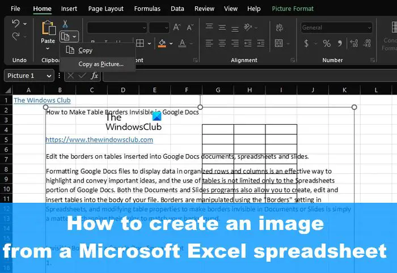Image resolution: width=397 pixels, height=273 pixels.
Task: Click the top-left resize handle of the picture
Action: tap(45, 107)
